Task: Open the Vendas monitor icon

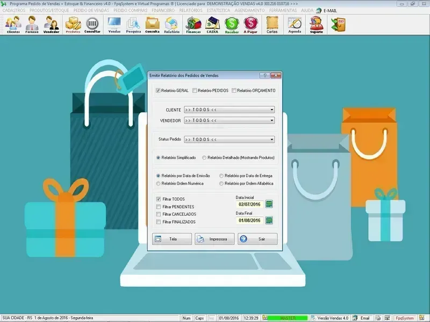Action: pyautogui.click(x=114, y=25)
